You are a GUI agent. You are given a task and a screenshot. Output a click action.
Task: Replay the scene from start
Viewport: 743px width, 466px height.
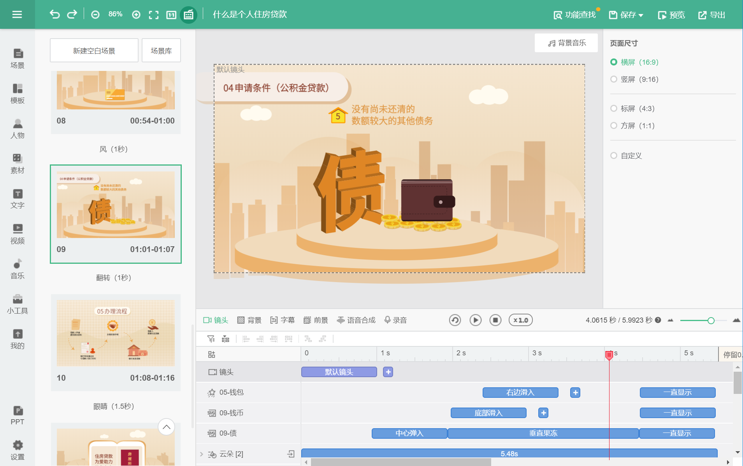[455, 320]
